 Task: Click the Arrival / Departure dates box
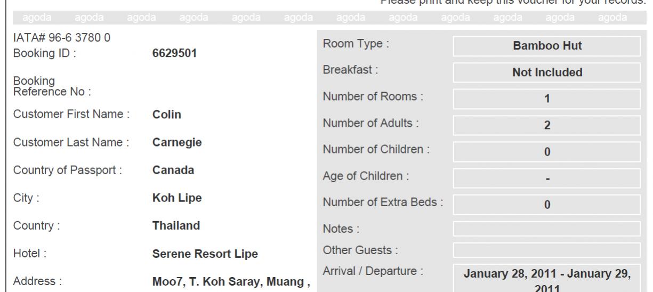tap(546, 278)
